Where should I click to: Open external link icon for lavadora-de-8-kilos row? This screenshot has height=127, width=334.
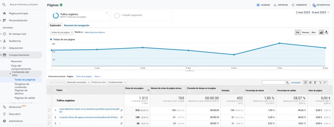(121, 117)
